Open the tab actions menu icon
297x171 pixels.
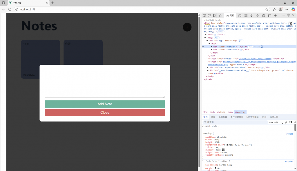coord(3,3)
